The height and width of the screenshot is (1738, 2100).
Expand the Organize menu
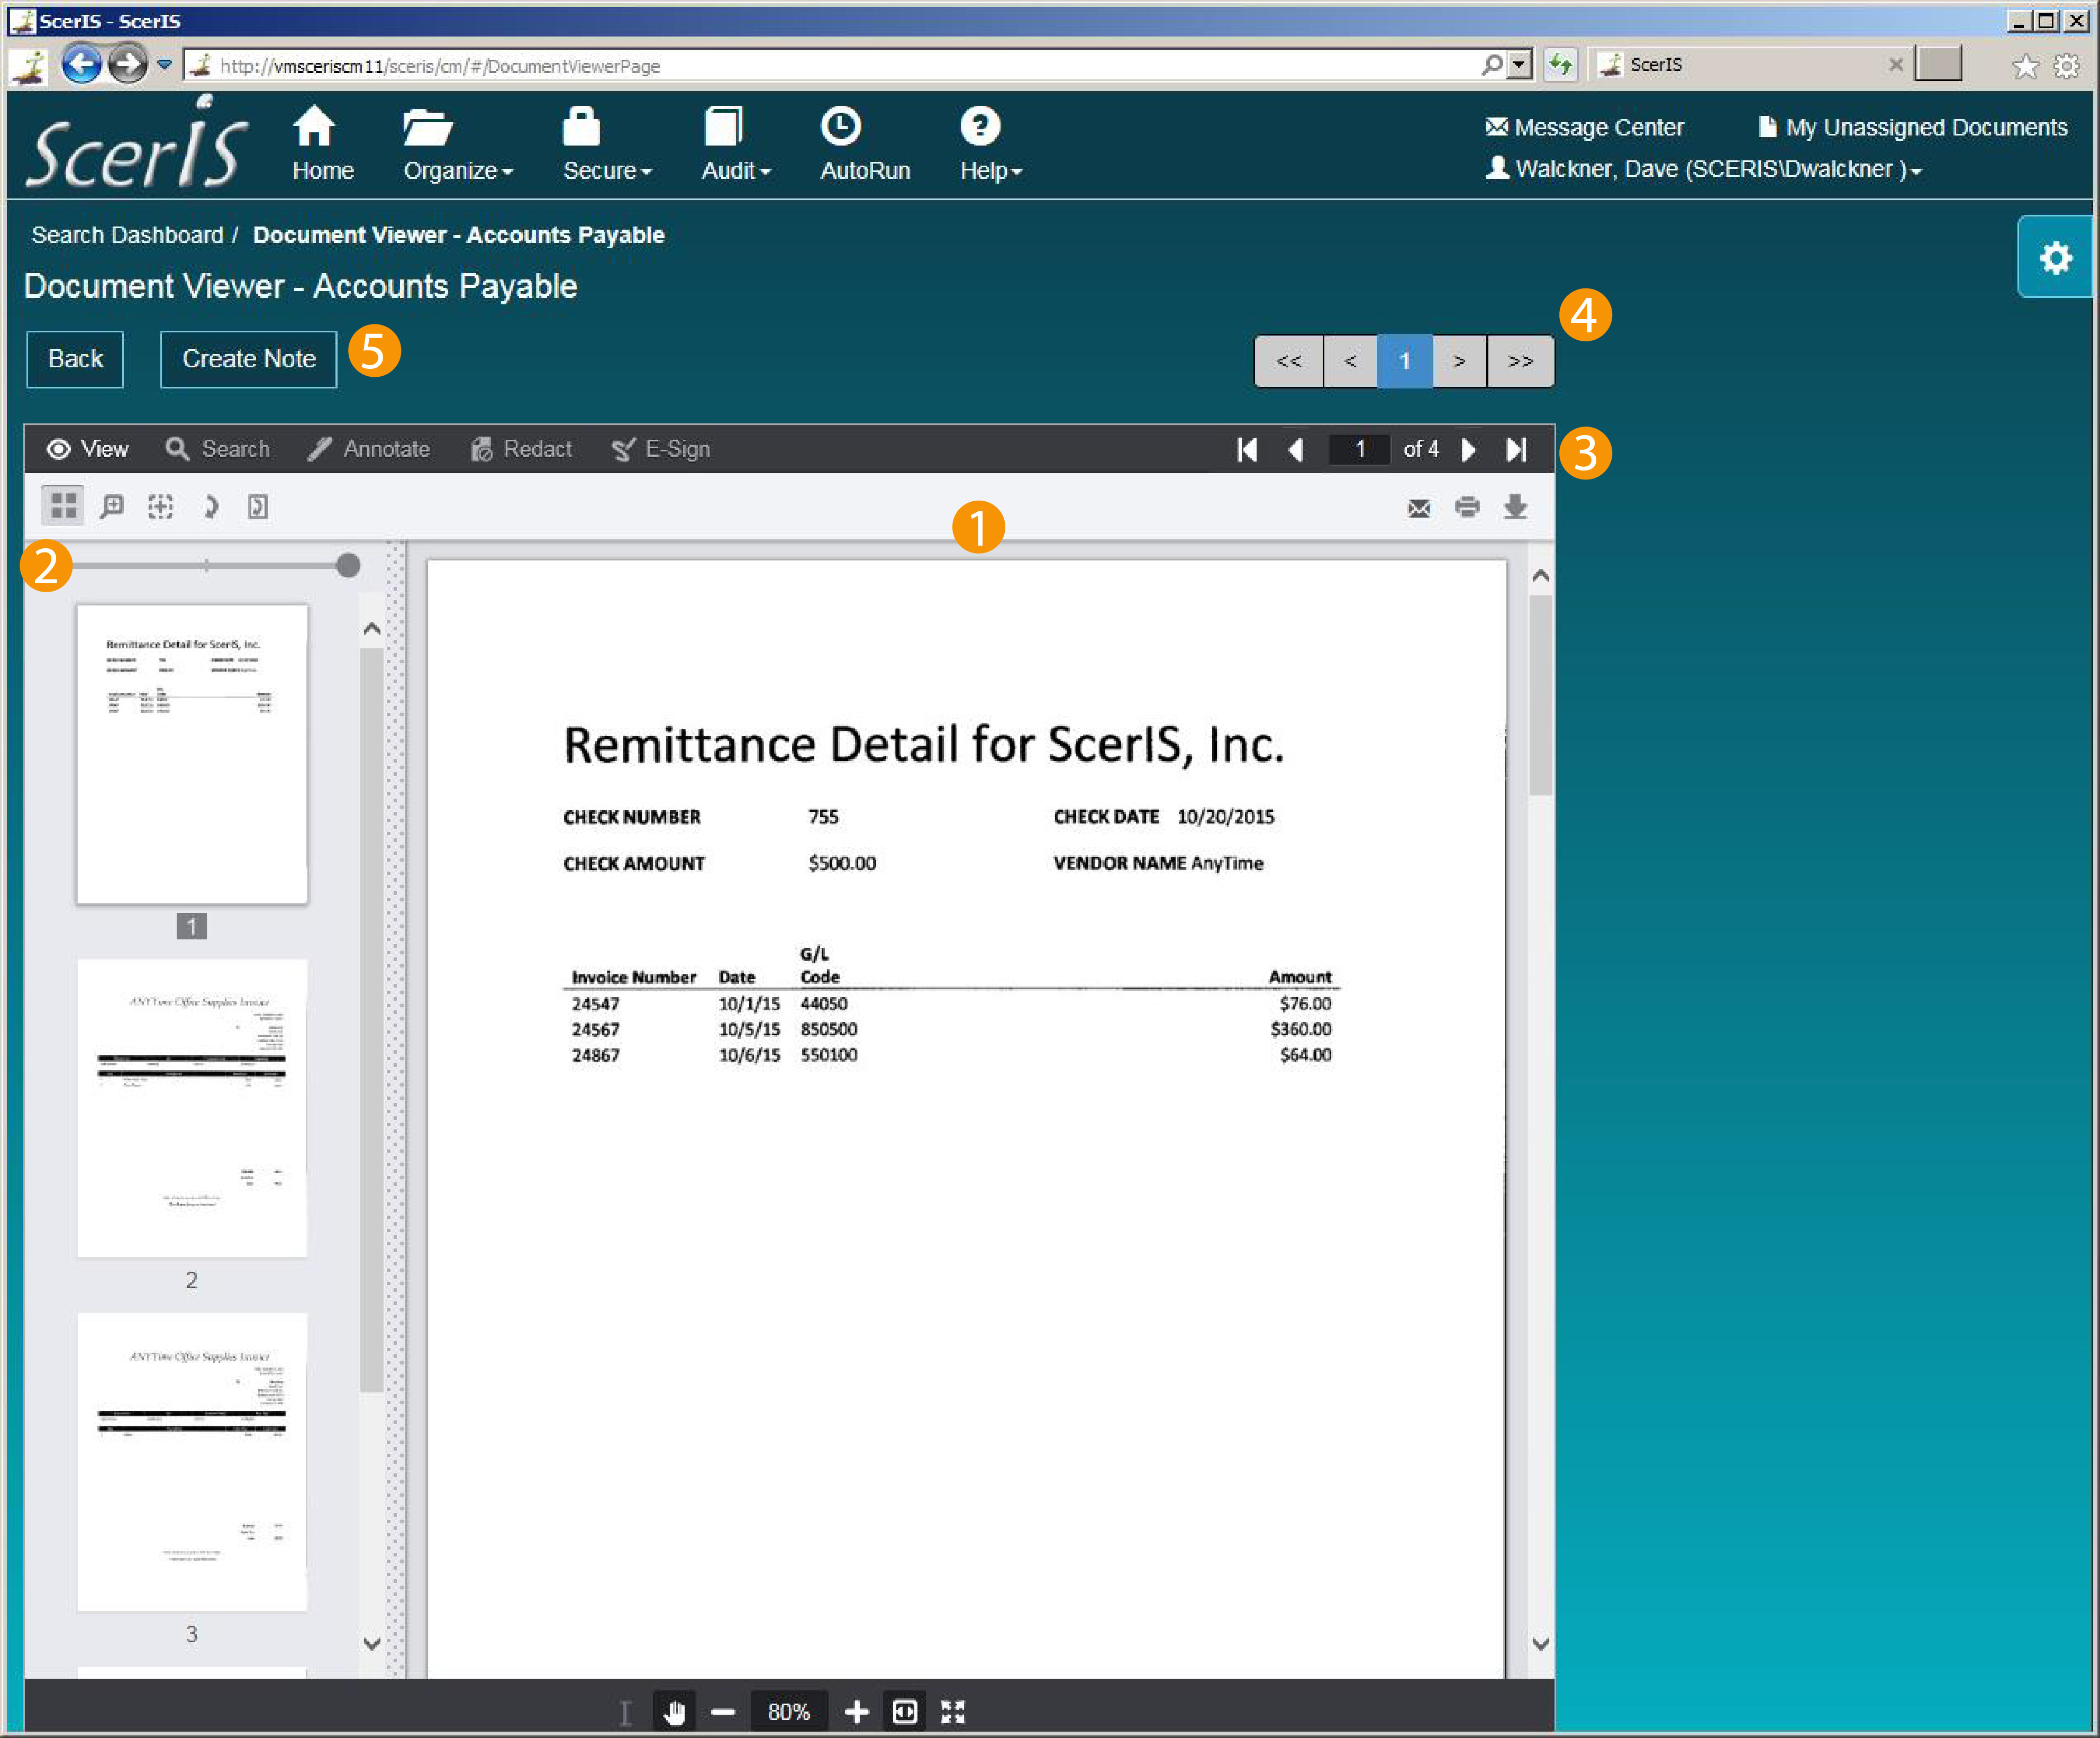pos(457,144)
